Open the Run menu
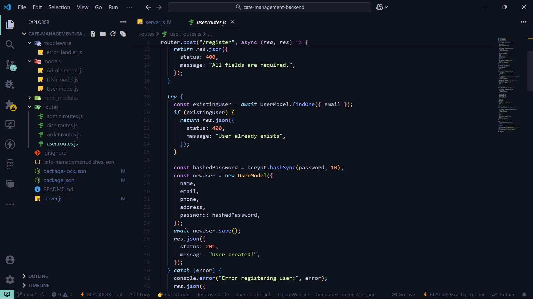 (x=113, y=7)
